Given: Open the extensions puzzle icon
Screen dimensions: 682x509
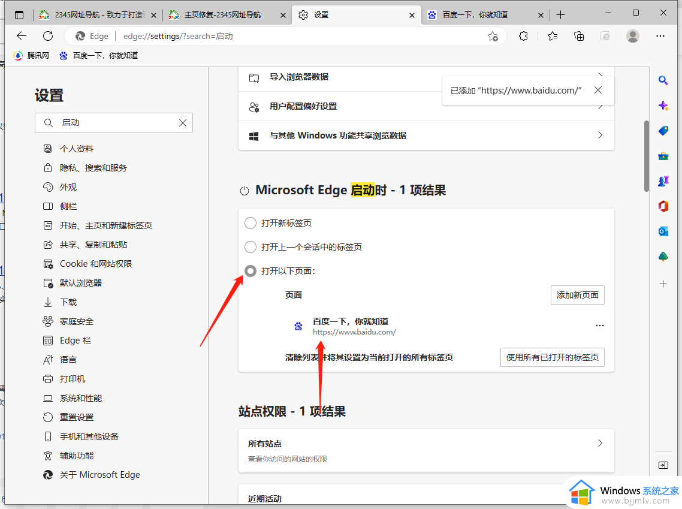Looking at the screenshot, I should coord(523,36).
